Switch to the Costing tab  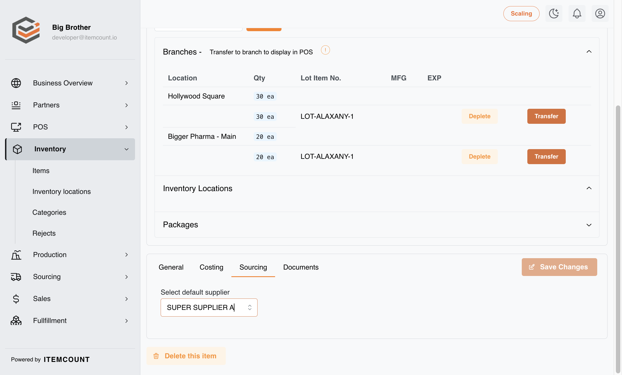point(211,267)
